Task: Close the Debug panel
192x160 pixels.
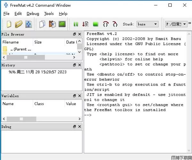Action: 80,126
